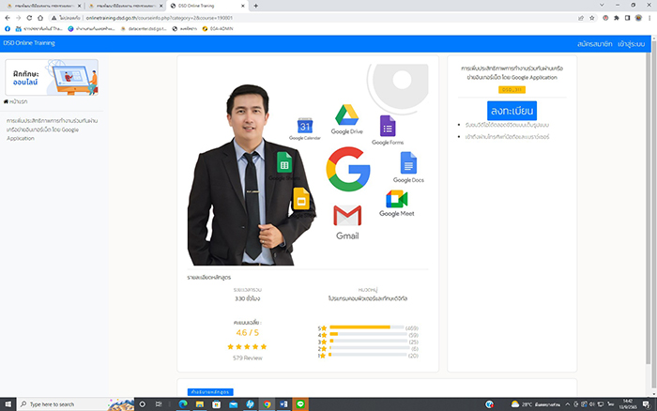Click the ลงทะเบียน register button
Viewport: 657px width, 411px height.
tap(512, 111)
